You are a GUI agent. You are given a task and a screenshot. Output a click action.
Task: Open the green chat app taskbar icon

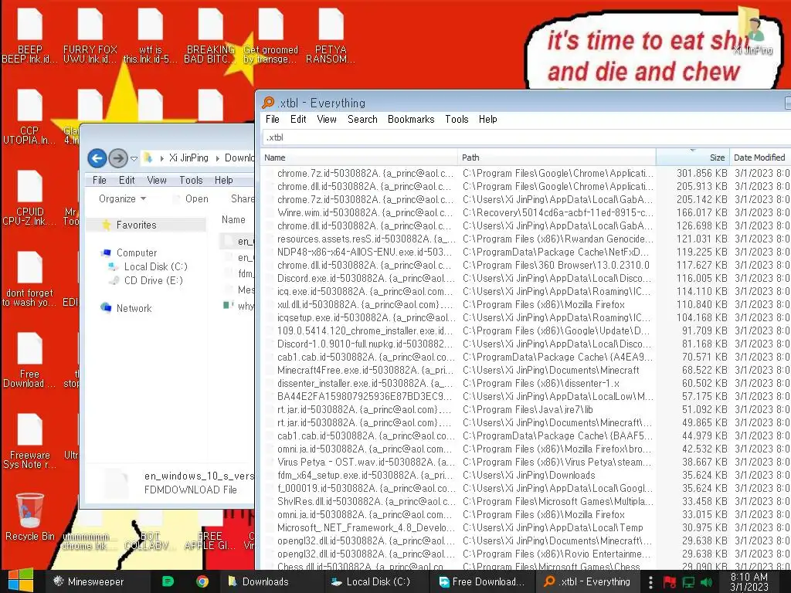(x=168, y=581)
